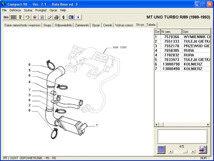214x161 pixels.
Task: Click the page slider right arrow under 4/5
Action: click(x=193, y=152)
